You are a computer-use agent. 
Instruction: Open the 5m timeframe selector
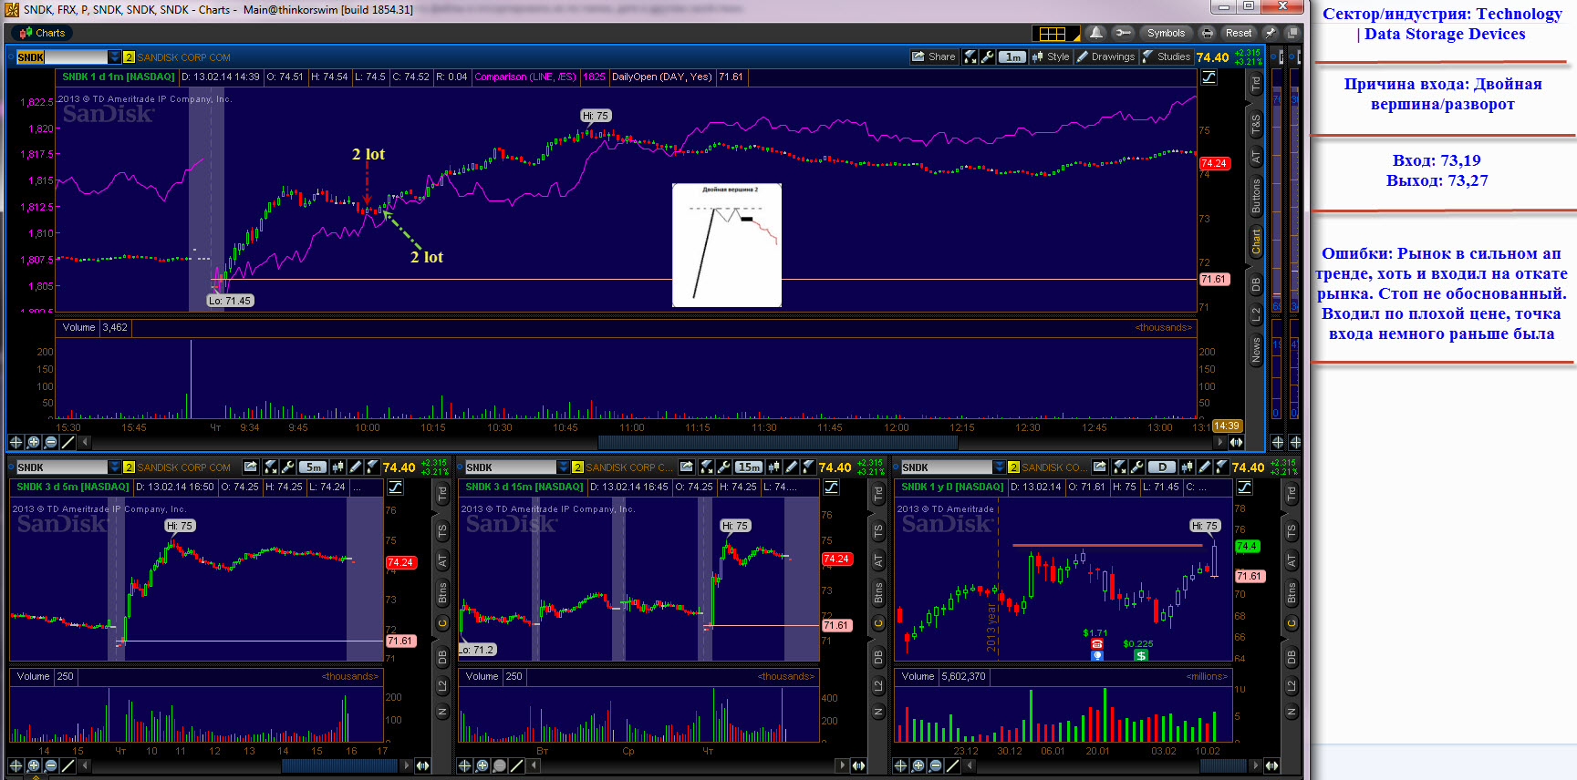313,467
